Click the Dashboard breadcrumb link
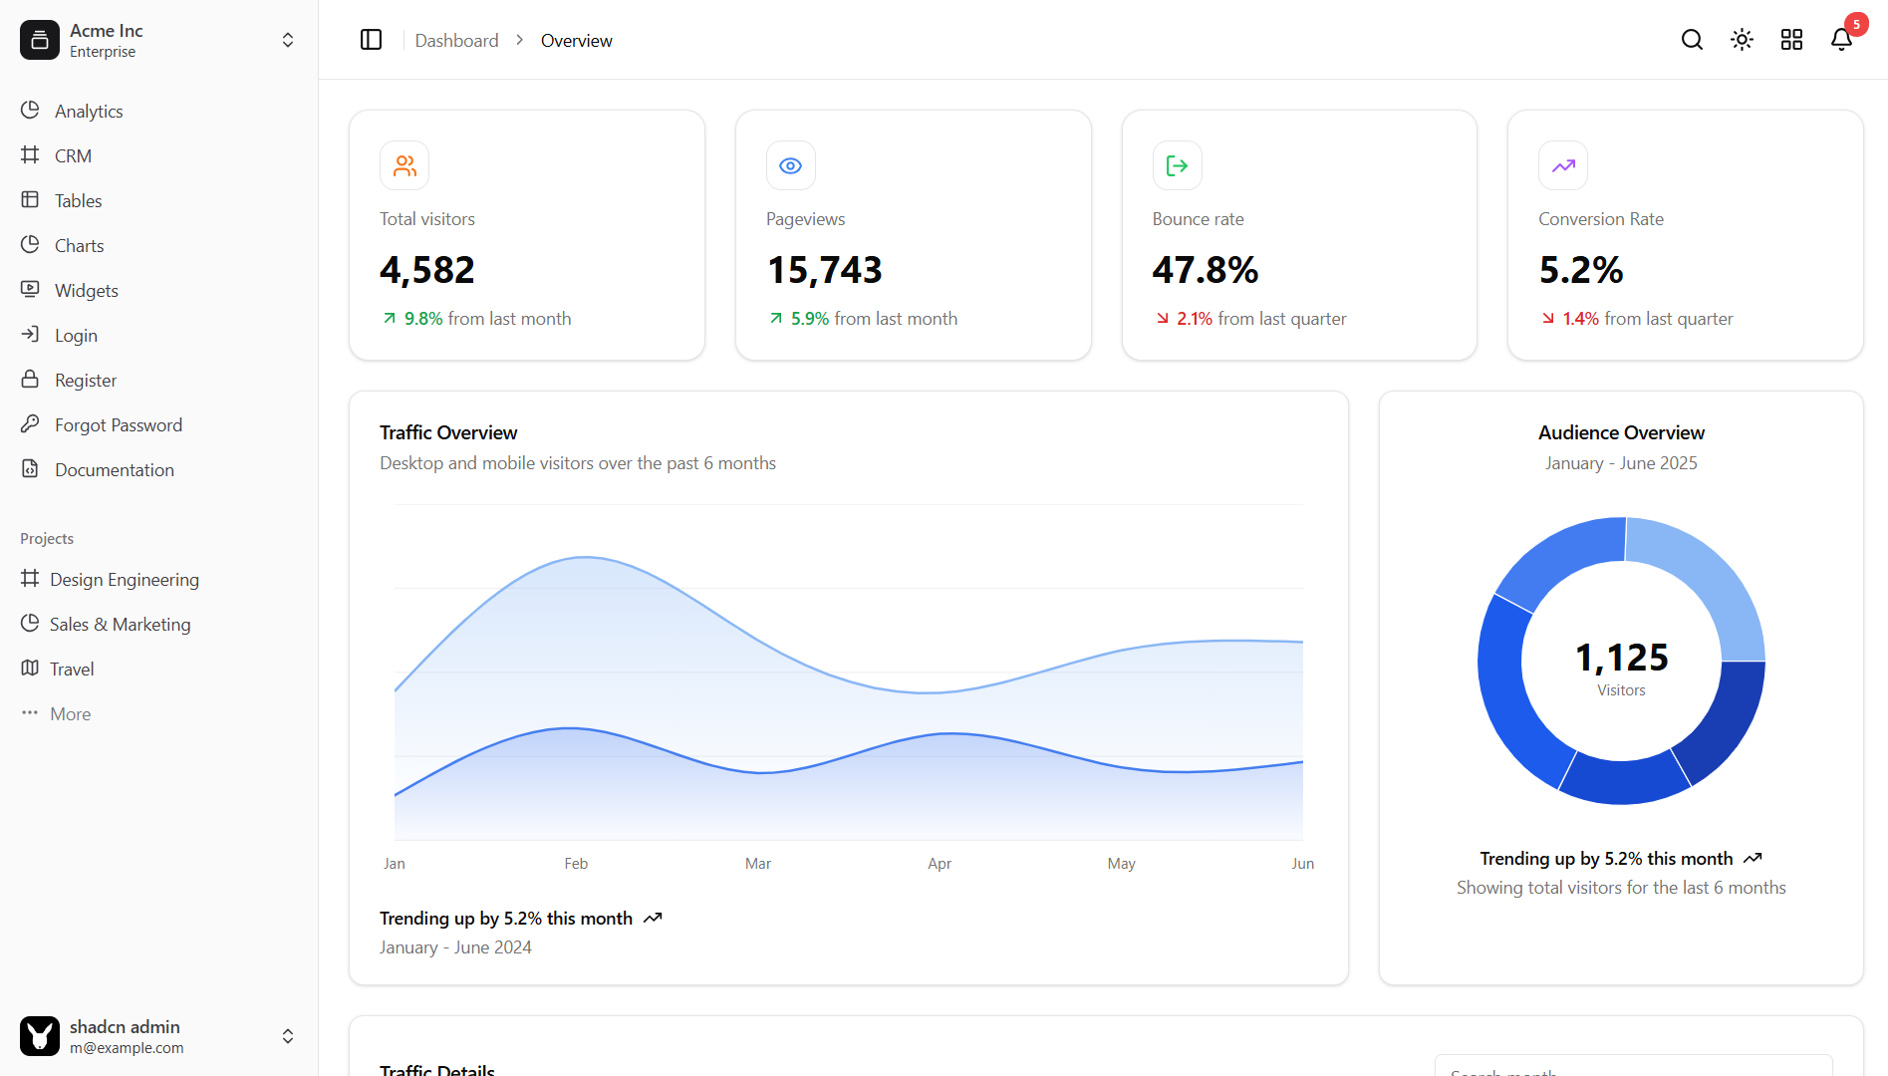The height and width of the screenshot is (1076, 1888). 456,41
